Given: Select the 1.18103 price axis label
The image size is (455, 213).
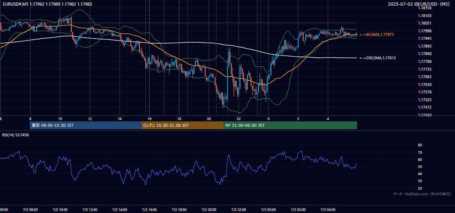Looking at the screenshot, I should [x=424, y=16].
